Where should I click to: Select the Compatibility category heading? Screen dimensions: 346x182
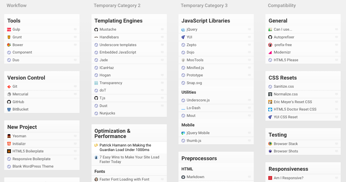pyautogui.click(x=282, y=6)
